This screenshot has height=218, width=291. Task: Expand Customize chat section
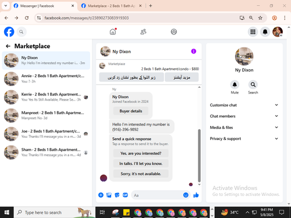[x=244, y=105]
